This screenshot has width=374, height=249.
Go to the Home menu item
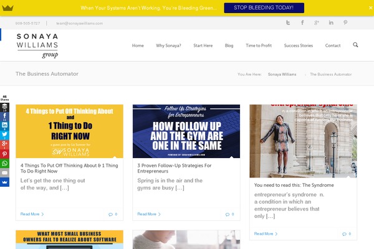click(138, 45)
